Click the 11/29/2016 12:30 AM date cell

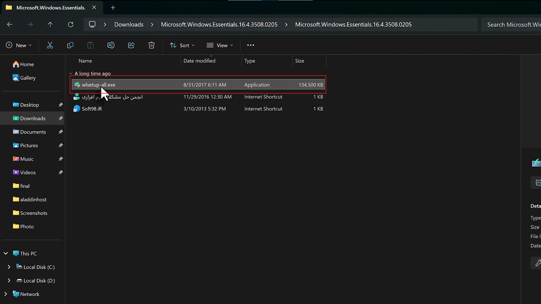(207, 97)
